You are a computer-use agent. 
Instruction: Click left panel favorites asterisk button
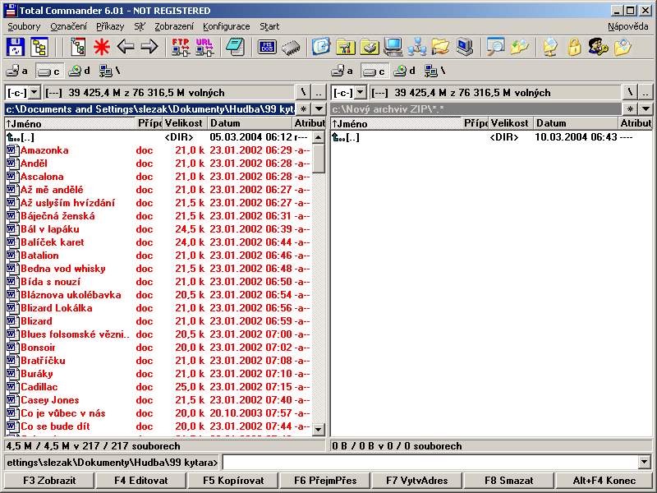coord(304,109)
